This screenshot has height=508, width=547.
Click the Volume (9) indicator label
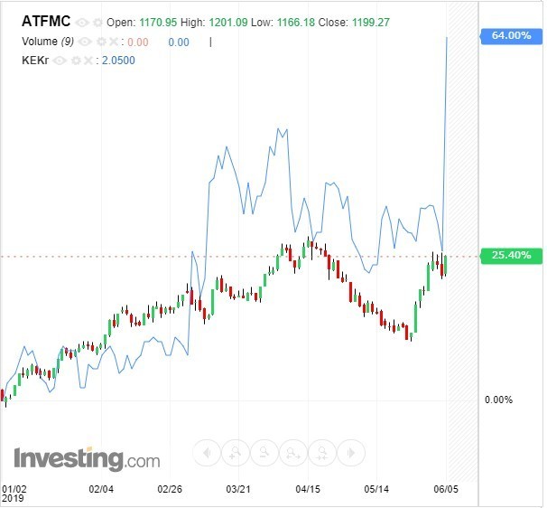click(x=42, y=42)
